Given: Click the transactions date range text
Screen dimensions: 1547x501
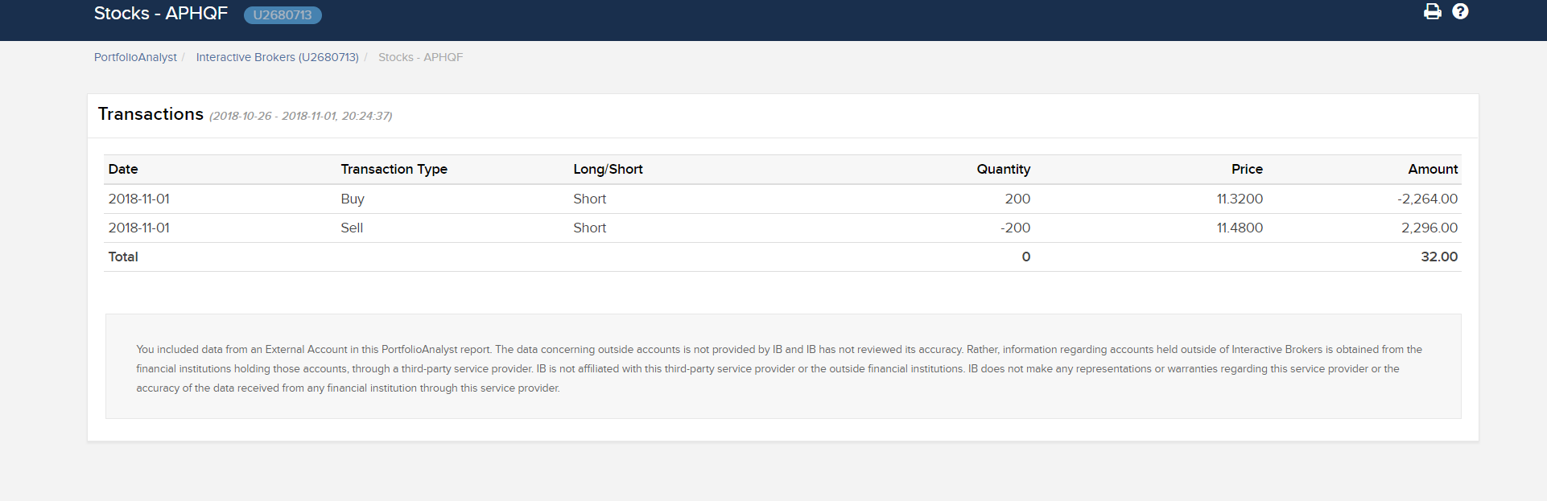Looking at the screenshot, I should [x=301, y=116].
